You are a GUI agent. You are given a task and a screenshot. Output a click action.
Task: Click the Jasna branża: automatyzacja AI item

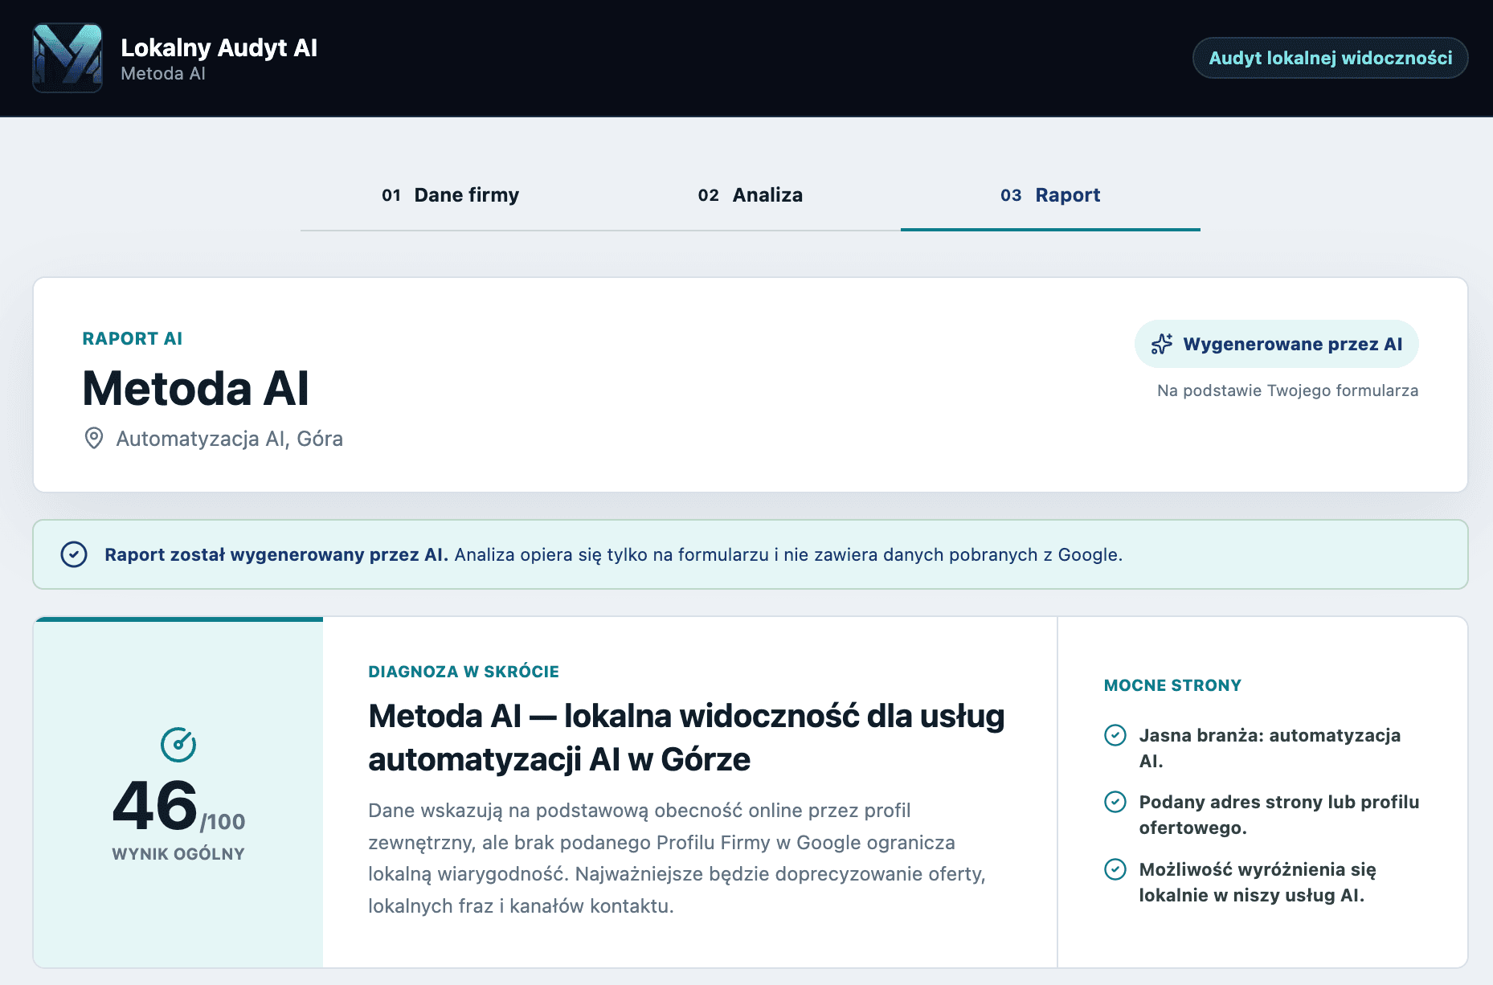point(1270,748)
